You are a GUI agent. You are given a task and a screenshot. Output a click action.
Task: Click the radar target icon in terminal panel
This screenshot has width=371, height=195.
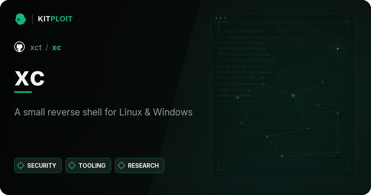[x=338, y=49]
